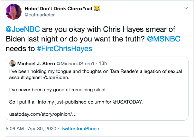Open the @MSNBC mention

click(163, 39)
